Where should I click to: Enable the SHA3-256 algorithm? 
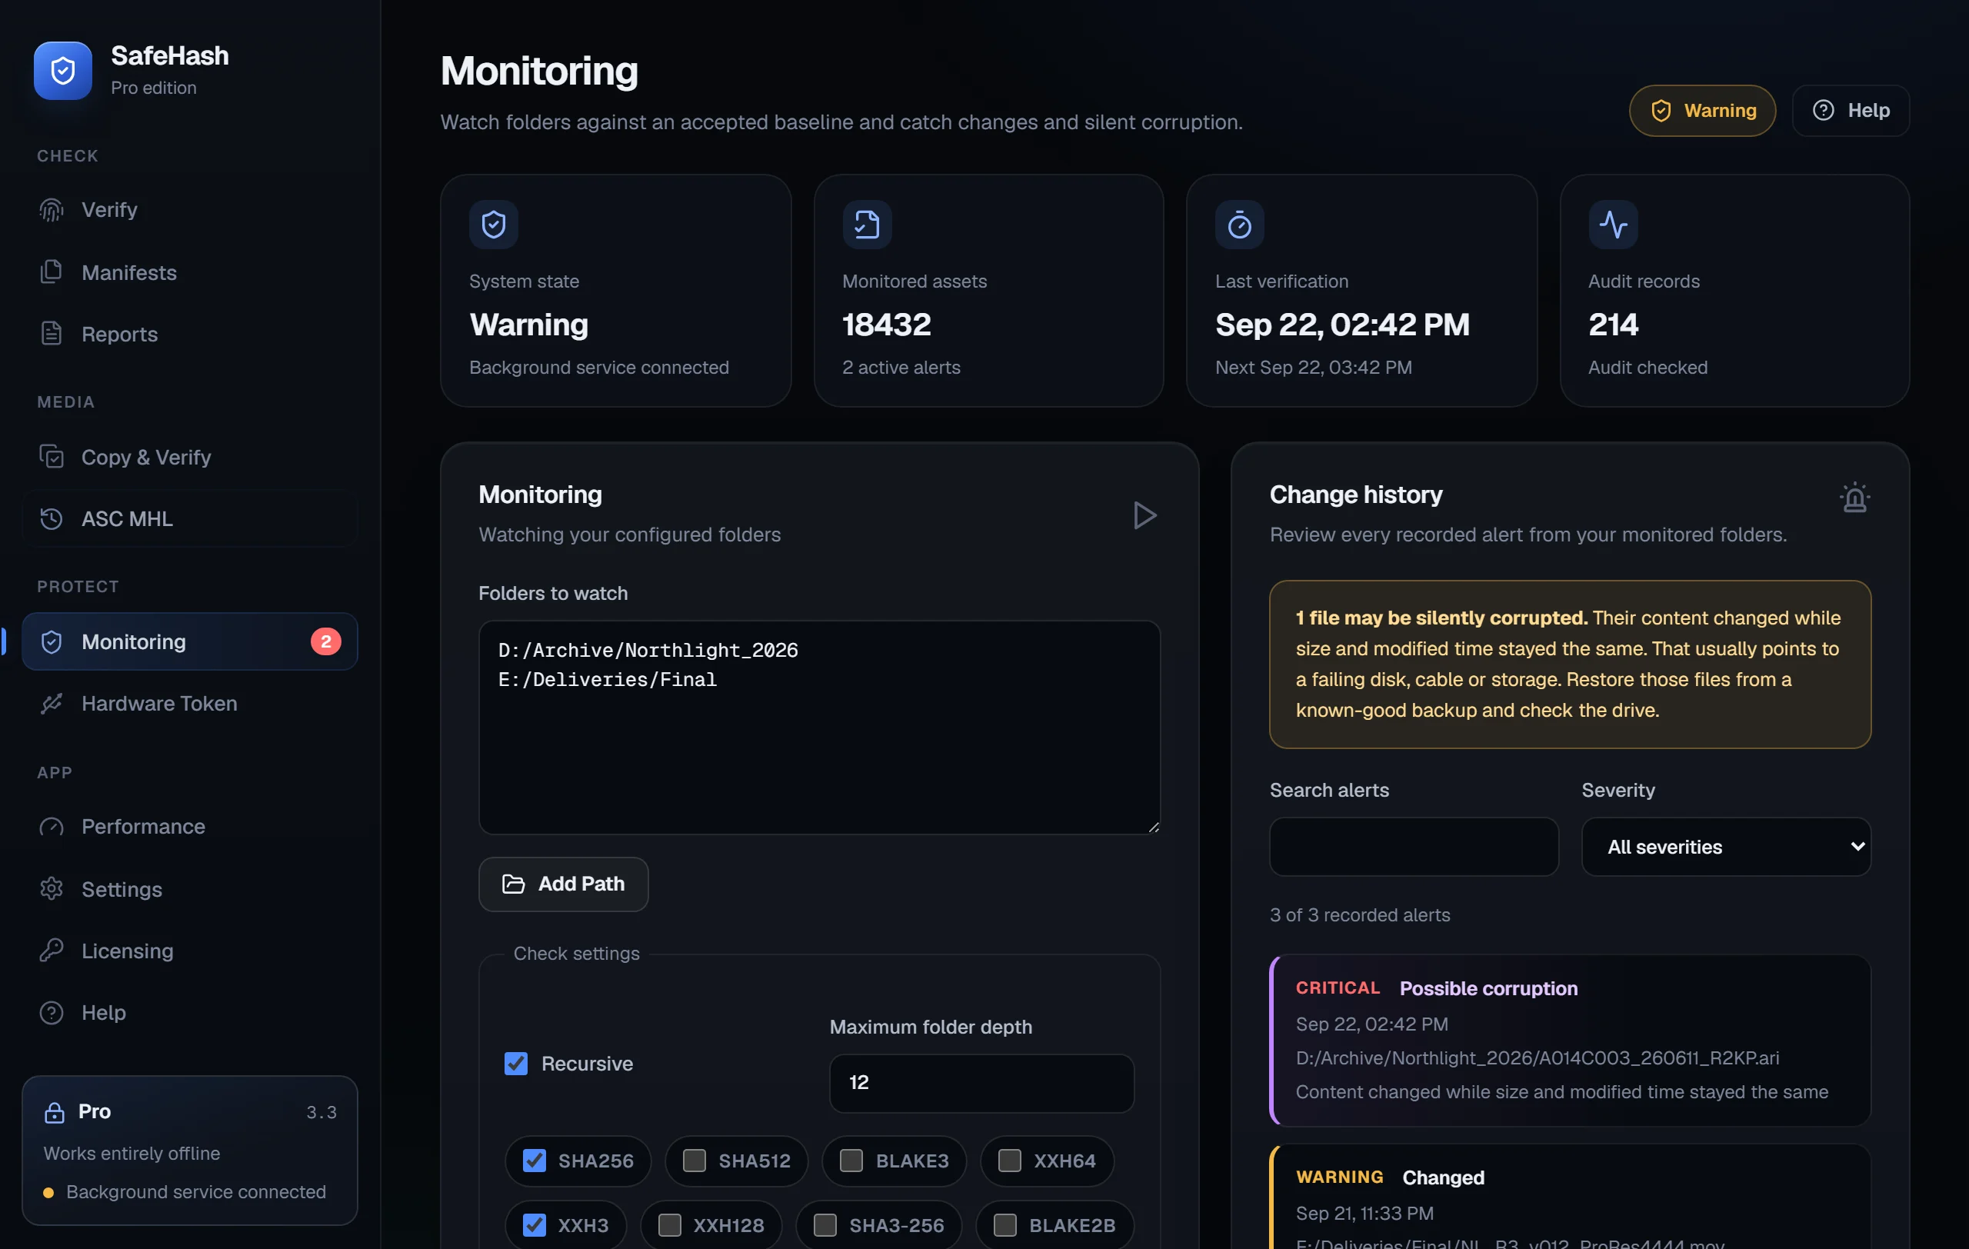825,1225
